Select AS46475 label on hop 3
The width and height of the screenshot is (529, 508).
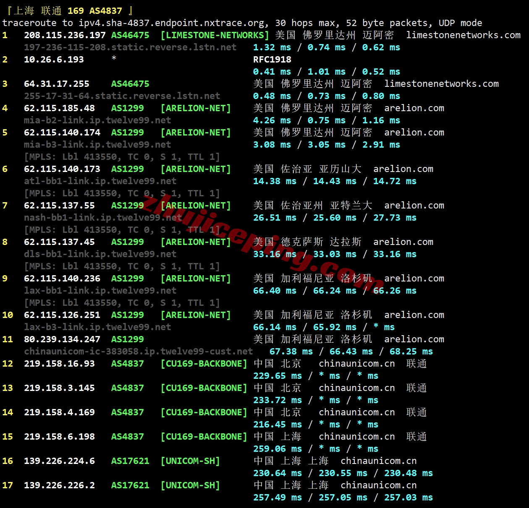[x=130, y=83]
